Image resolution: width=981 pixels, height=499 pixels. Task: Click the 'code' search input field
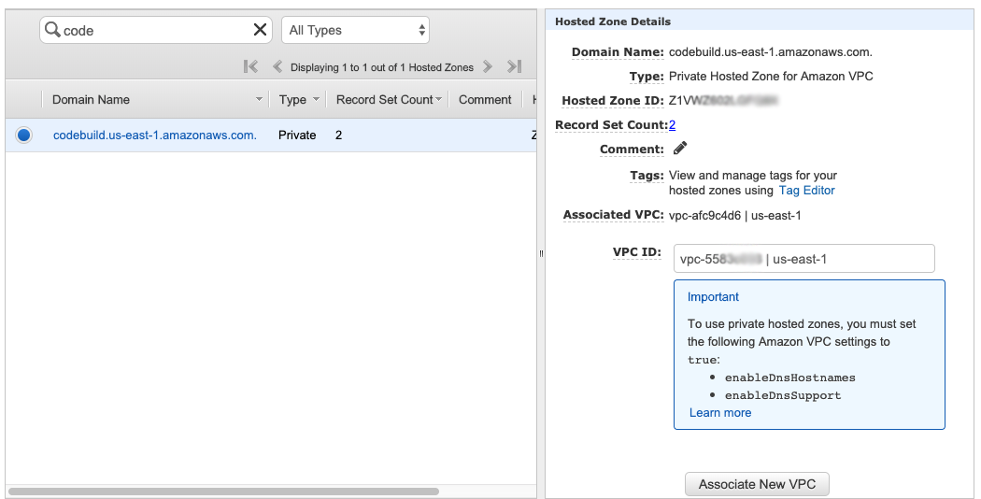[x=156, y=30]
